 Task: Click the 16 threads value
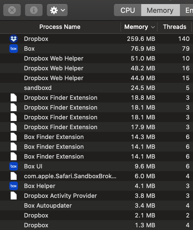click(x=186, y=68)
